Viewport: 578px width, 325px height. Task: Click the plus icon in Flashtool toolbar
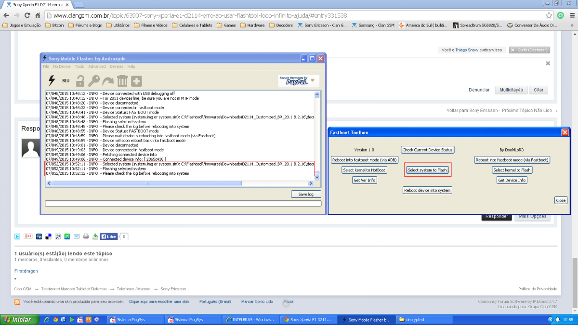(x=137, y=81)
